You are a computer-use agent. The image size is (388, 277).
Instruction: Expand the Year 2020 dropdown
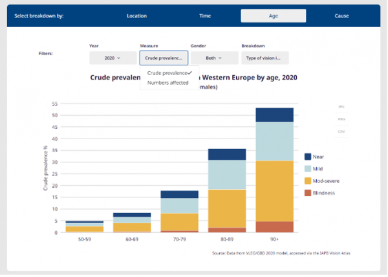[x=113, y=58]
